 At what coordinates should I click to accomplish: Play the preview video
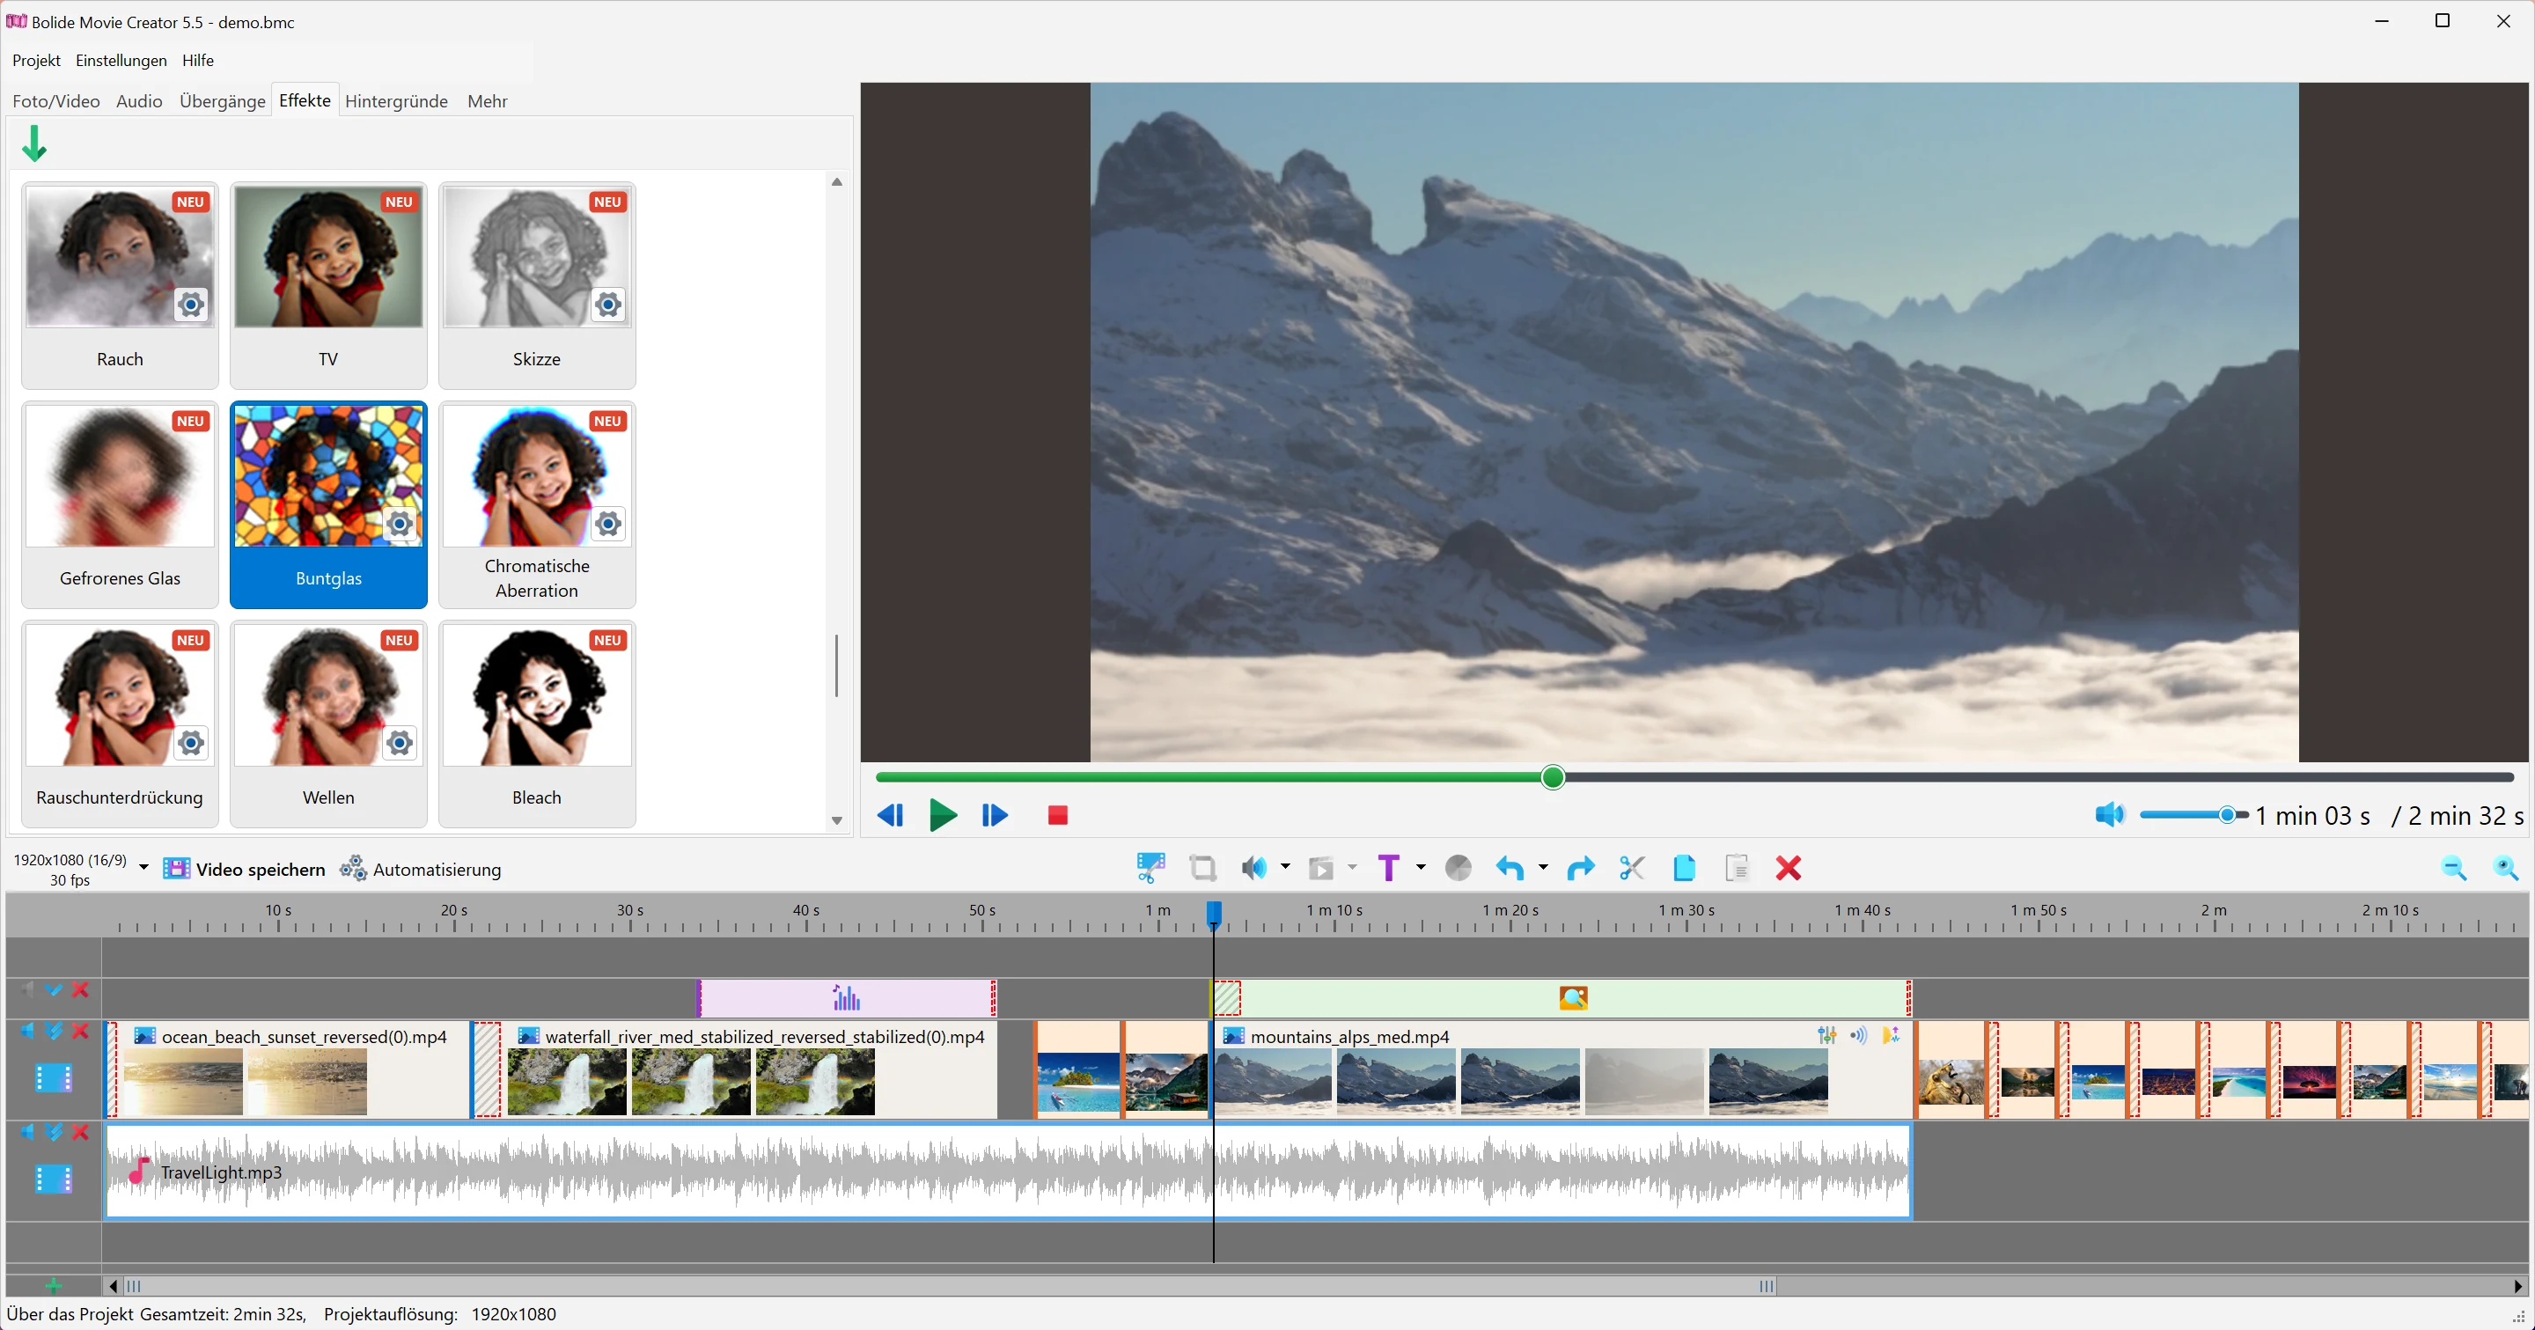pos(942,814)
